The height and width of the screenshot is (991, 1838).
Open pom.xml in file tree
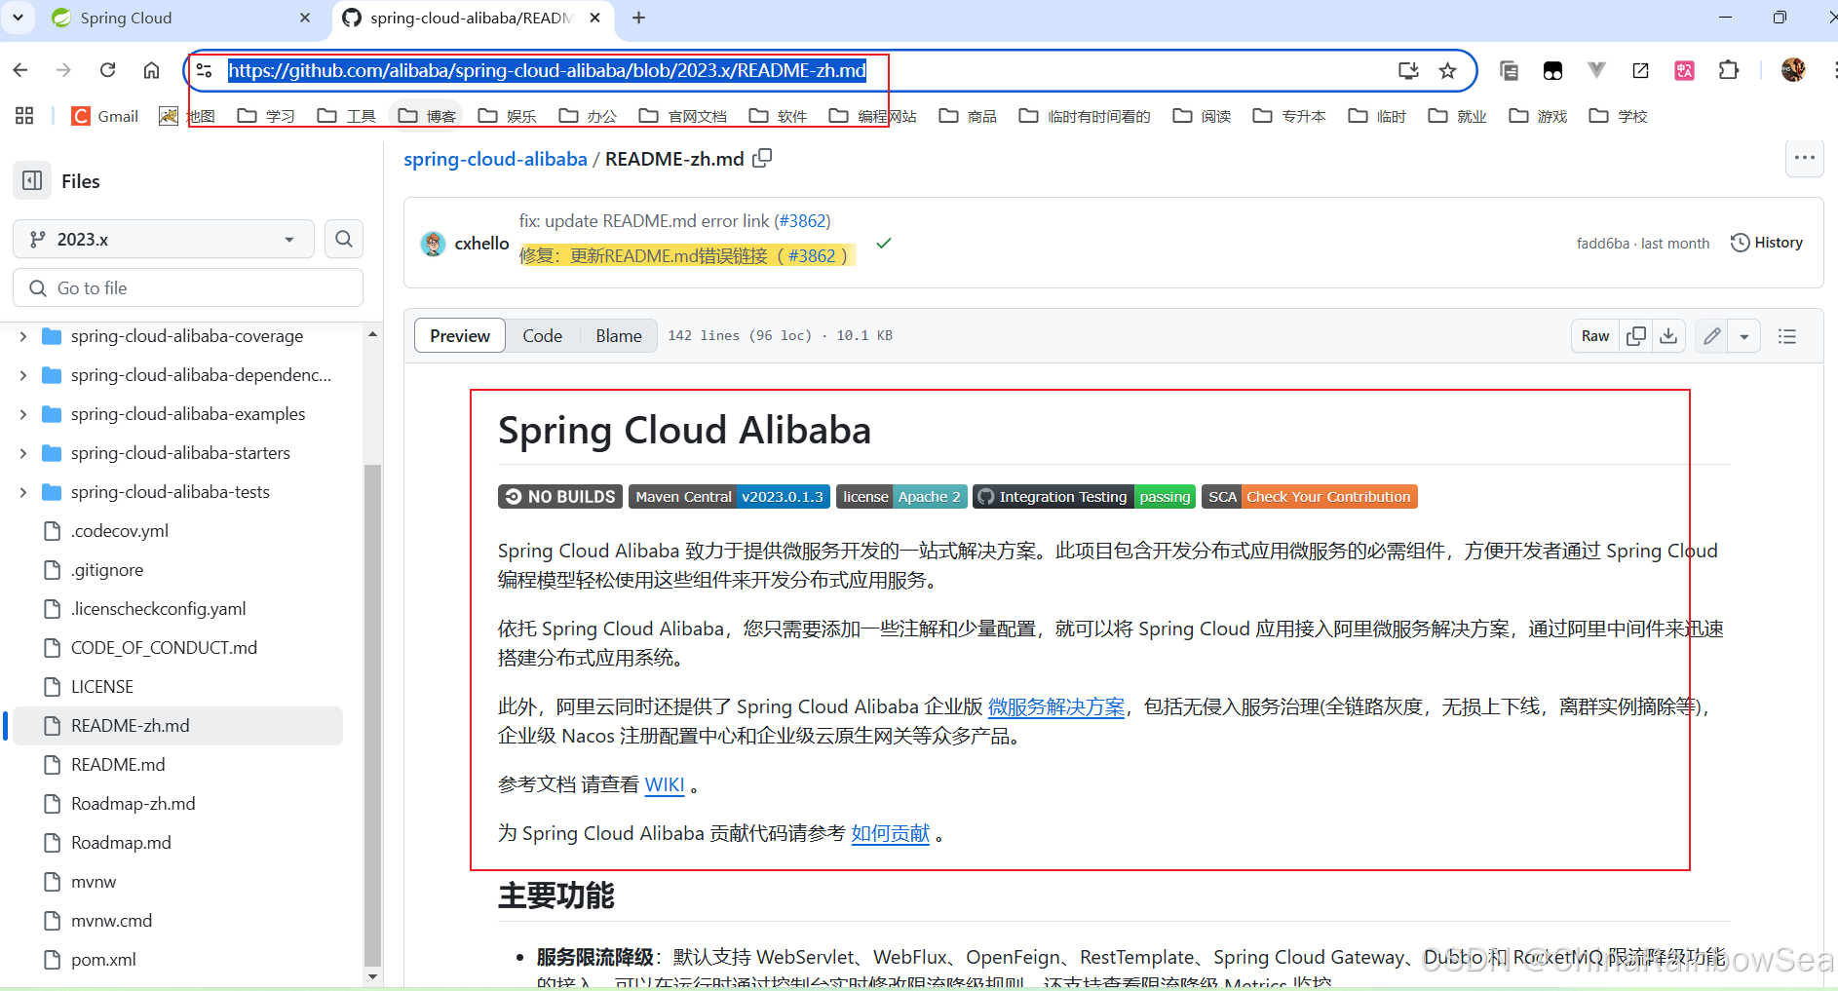click(103, 960)
